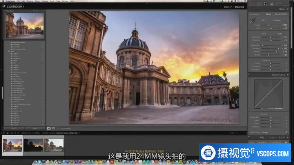Toggle the HSL panel on/off switch
Screen dimensions: 294x165
[249, 138]
